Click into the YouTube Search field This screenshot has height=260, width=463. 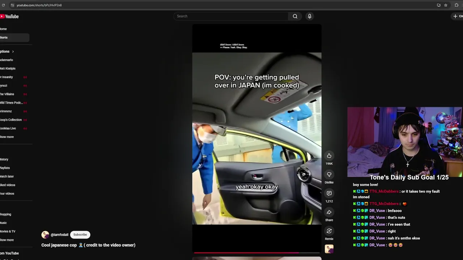231,16
